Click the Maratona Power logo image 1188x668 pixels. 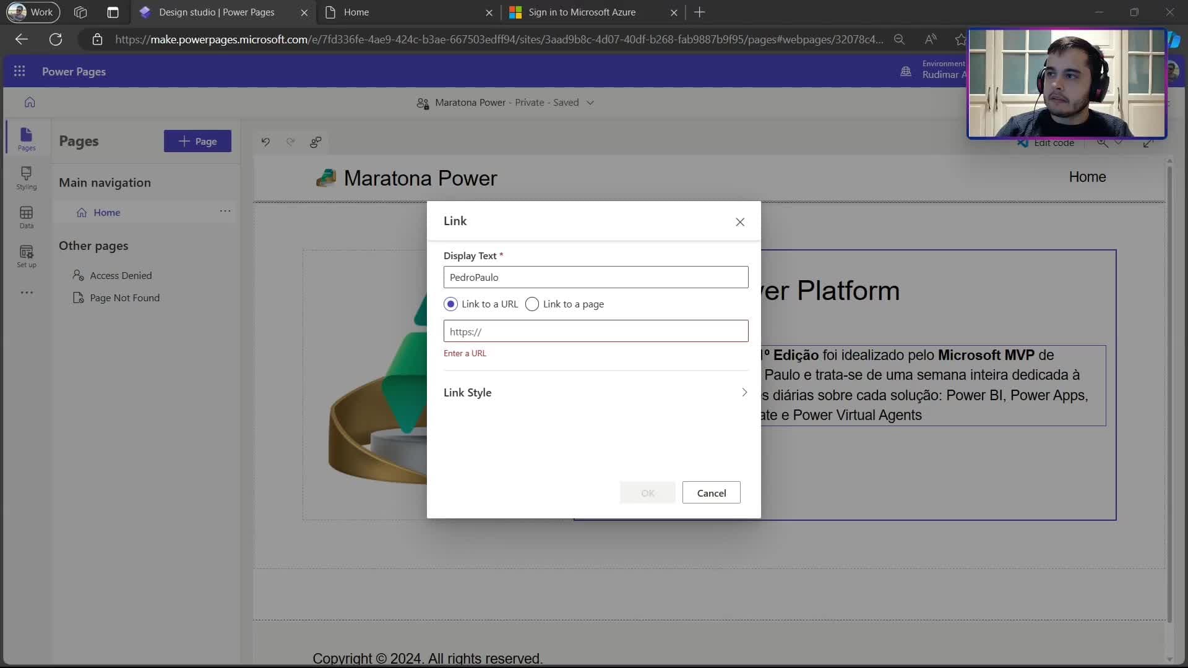(326, 178)
